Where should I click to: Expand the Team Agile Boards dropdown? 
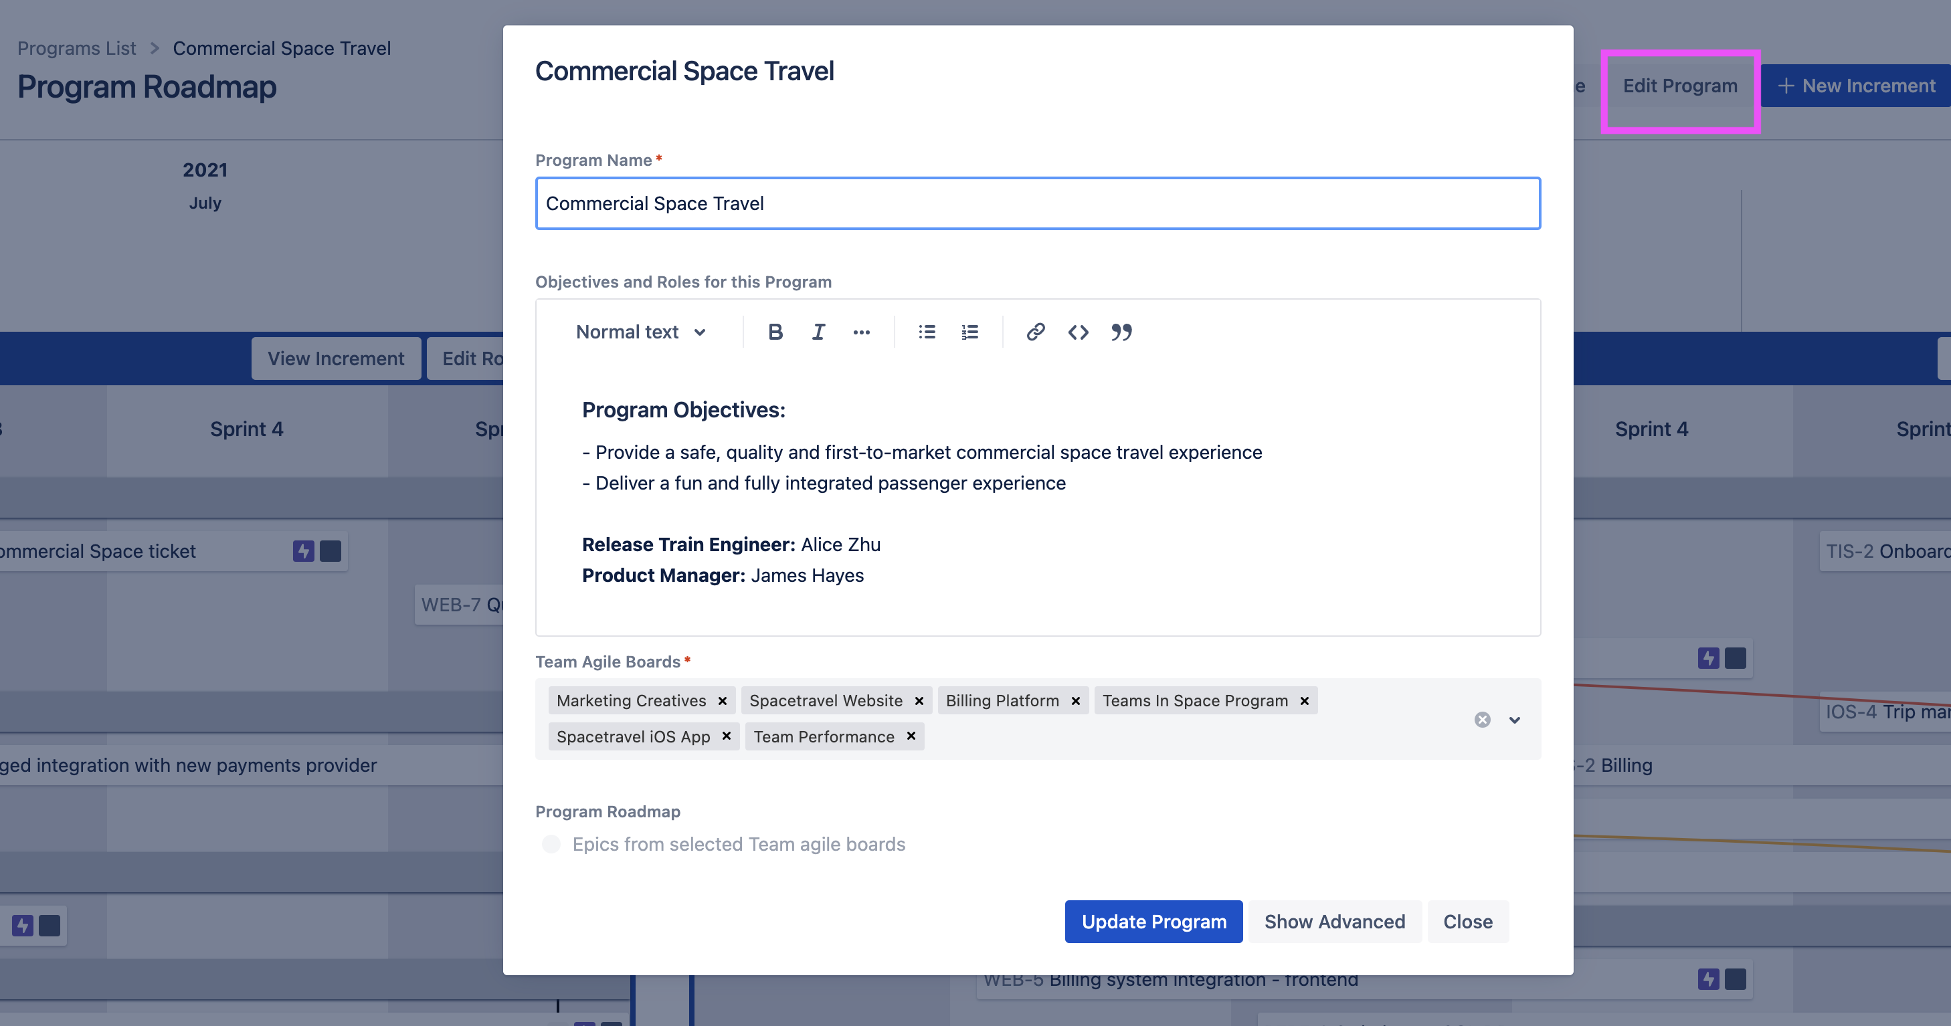click(1515, 719)
